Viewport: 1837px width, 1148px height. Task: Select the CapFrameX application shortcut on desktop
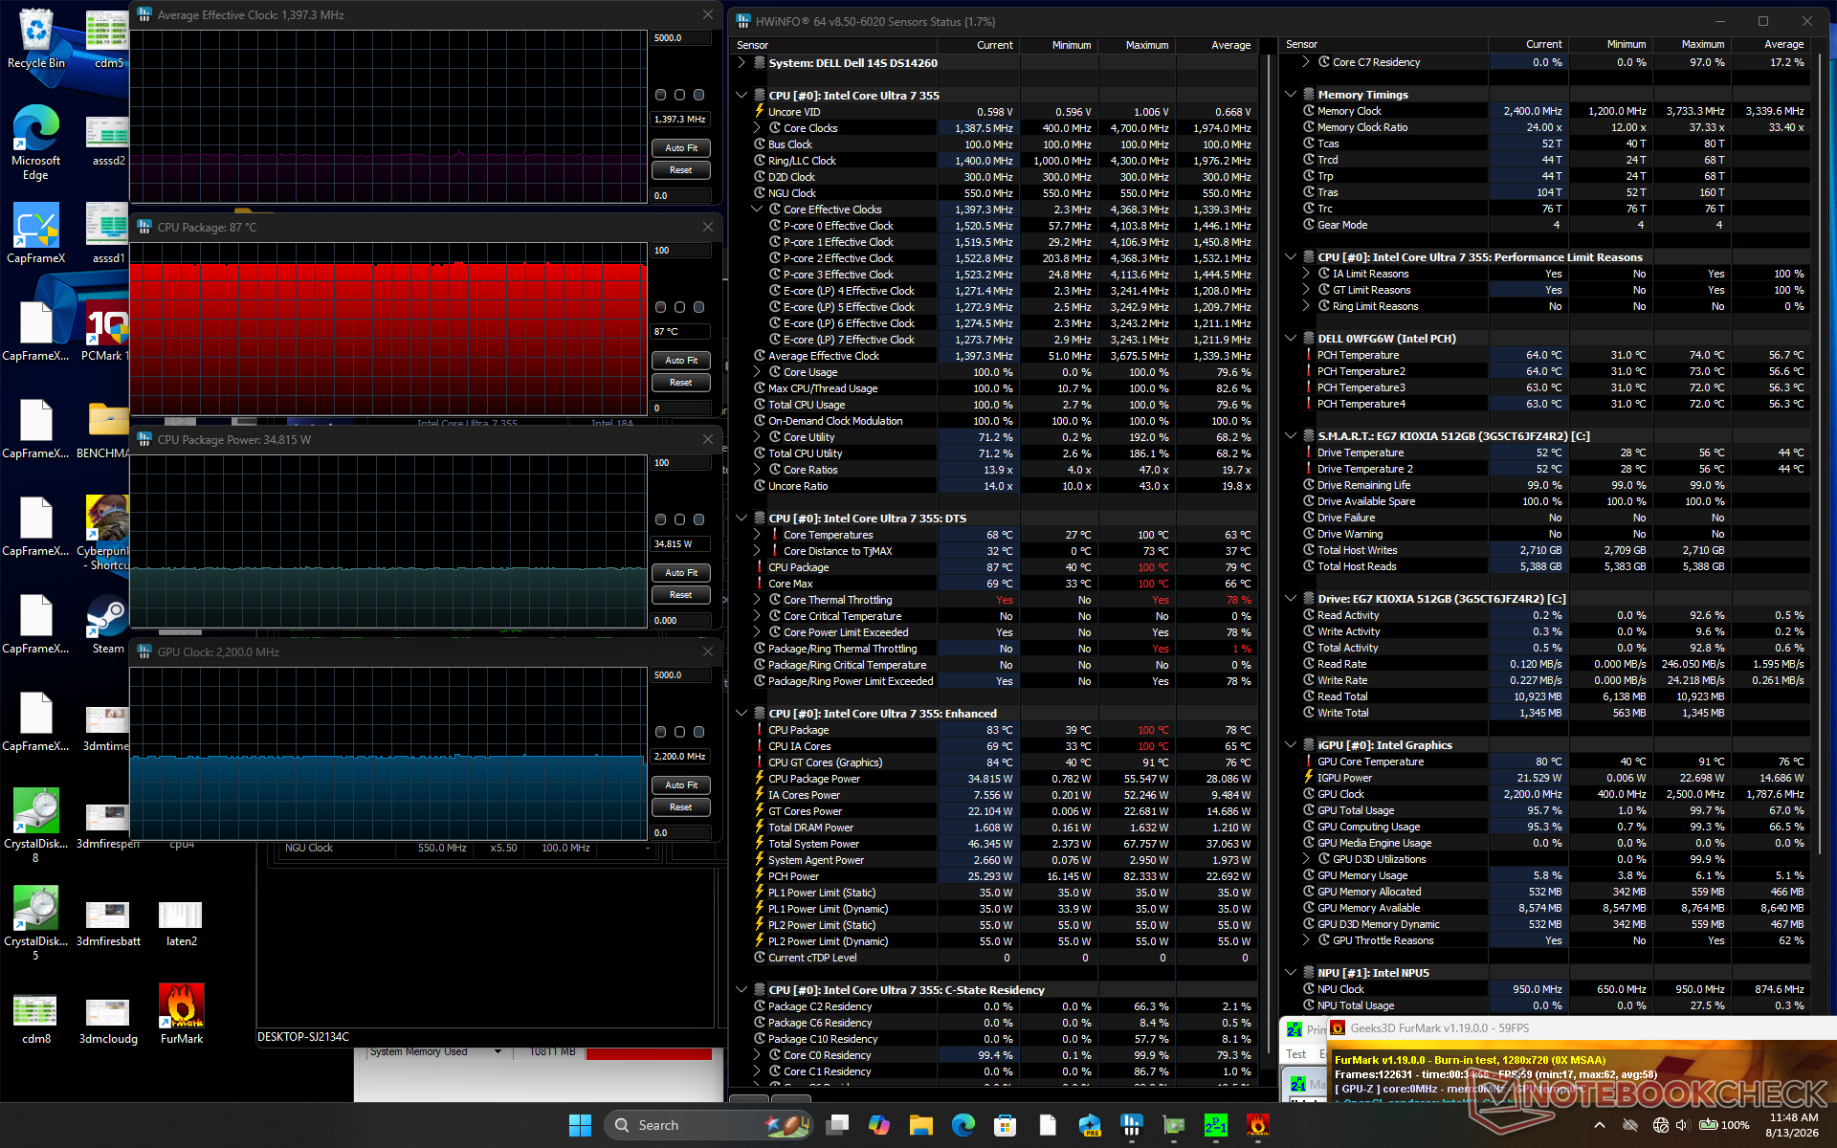(x=35, y=232)
